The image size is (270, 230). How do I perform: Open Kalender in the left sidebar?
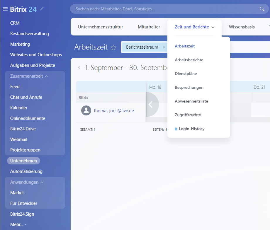point(19,108)
